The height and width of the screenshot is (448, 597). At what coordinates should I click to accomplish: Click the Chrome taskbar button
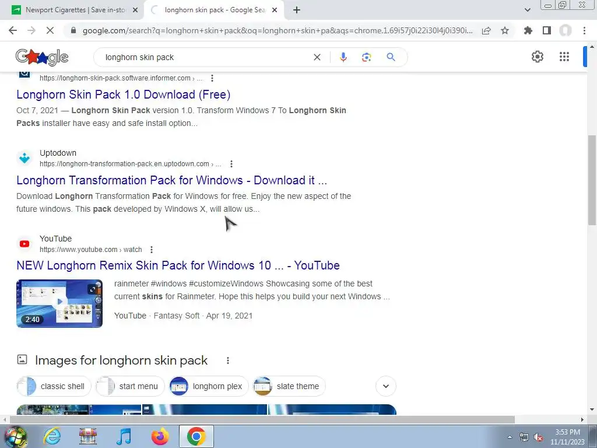coord(196,436)
